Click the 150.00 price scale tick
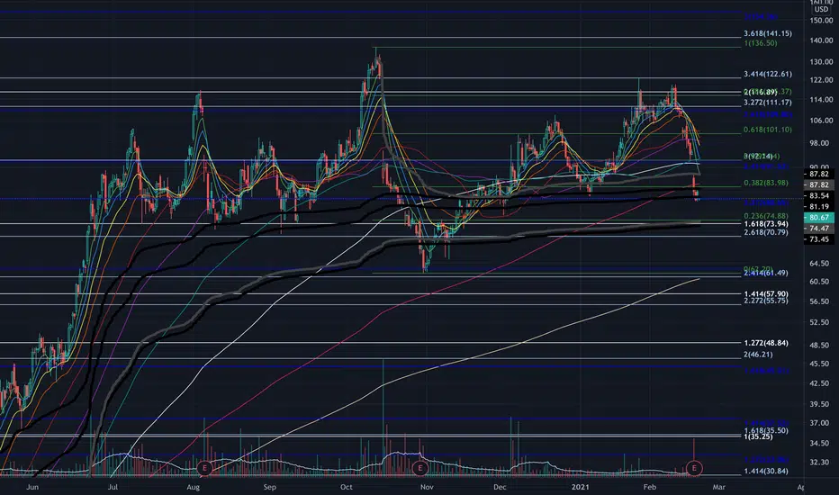Viewport: 839px width, 495px height. point(821,21)
